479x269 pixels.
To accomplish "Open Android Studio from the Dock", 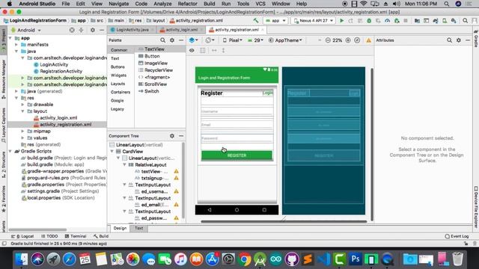I will 260,259.
